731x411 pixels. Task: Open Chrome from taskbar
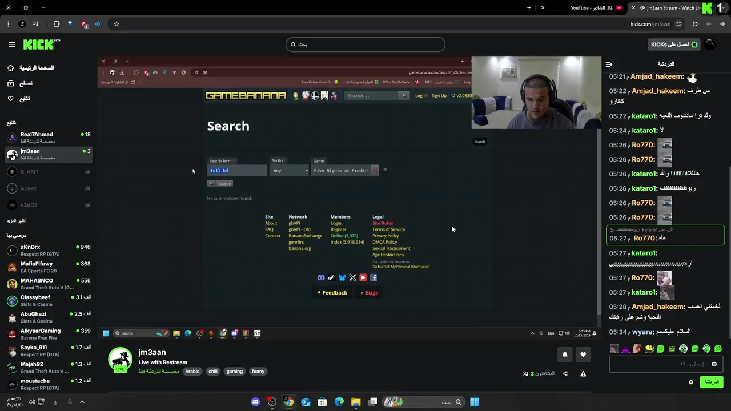289,402
